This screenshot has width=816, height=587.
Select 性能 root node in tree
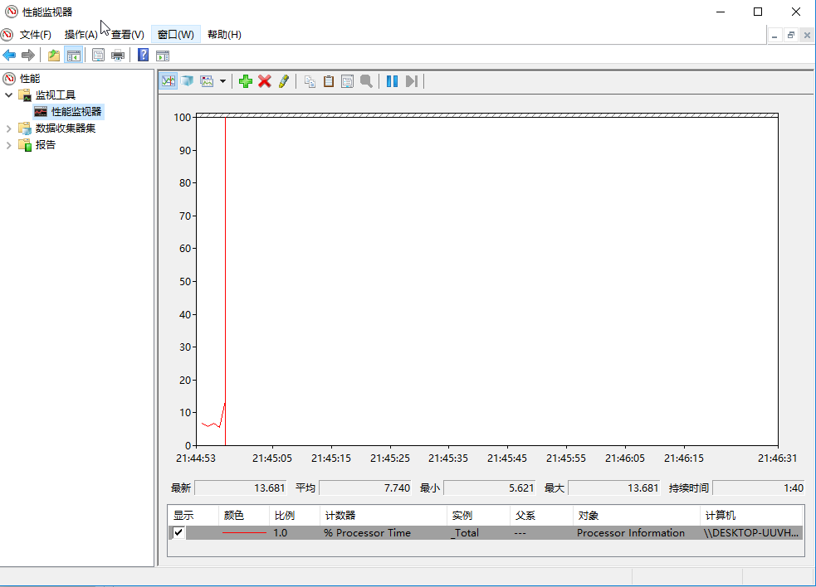pyautogui.click(x=30, y=79)
